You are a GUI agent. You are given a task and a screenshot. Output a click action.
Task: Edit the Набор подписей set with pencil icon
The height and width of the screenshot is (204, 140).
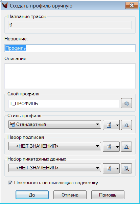pyautogui.click(x=109, y=147)
